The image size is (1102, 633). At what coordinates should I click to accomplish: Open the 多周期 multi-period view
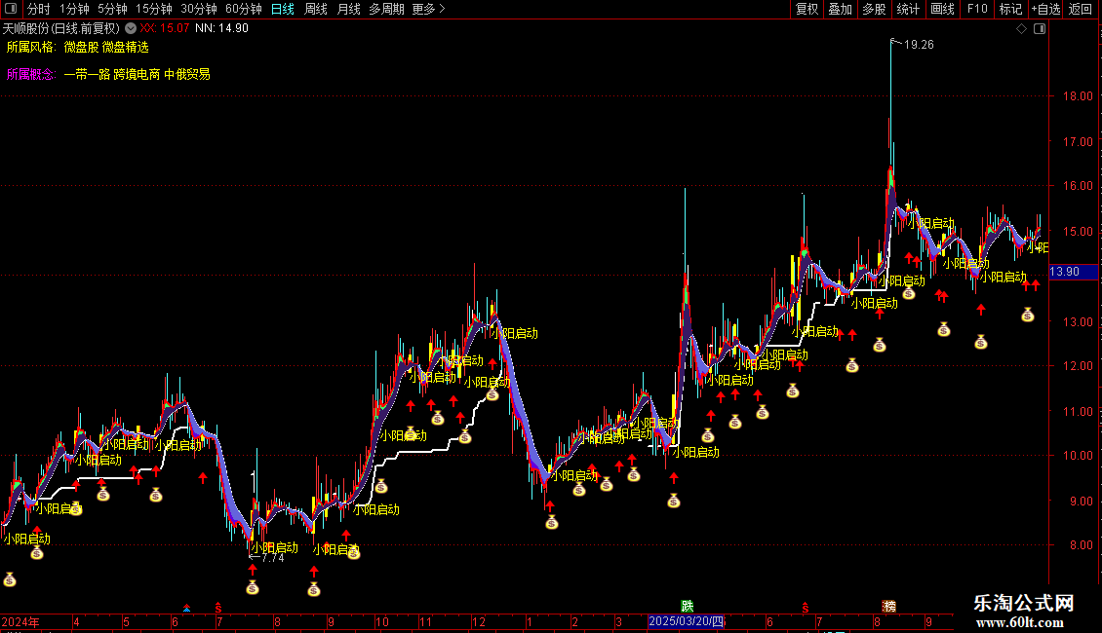click(386, 9)
